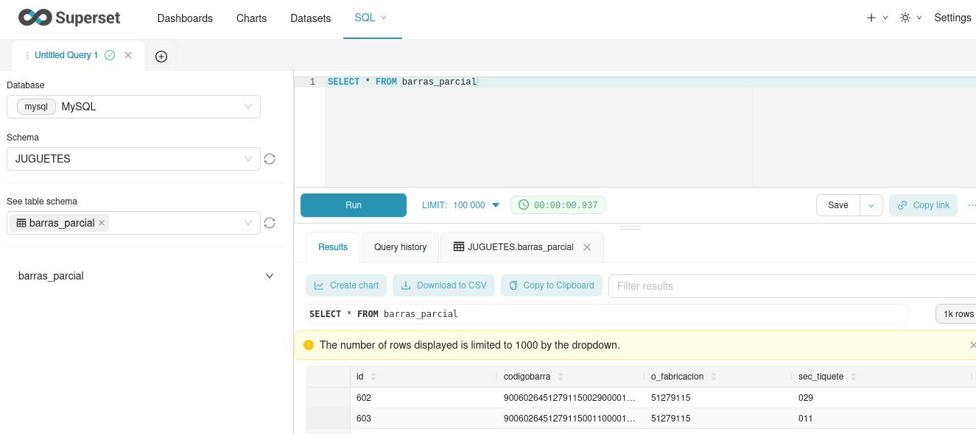Switch to the Query history tab
The height and width of the screenshot is (434, 976).
(400, 247)
